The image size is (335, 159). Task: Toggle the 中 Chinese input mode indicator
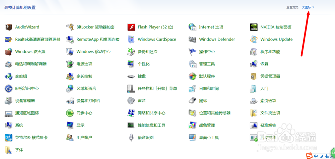[x=316, y=156]
